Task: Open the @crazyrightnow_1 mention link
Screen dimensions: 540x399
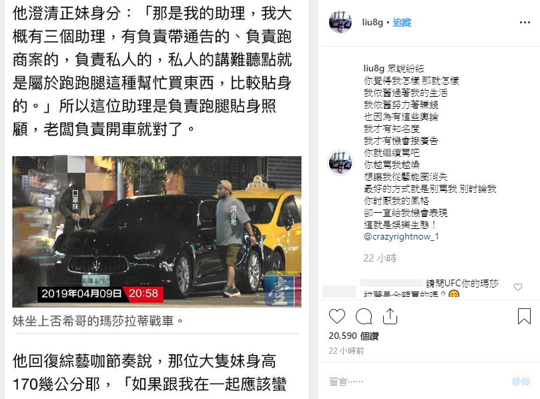Action: tap(401, 236)
